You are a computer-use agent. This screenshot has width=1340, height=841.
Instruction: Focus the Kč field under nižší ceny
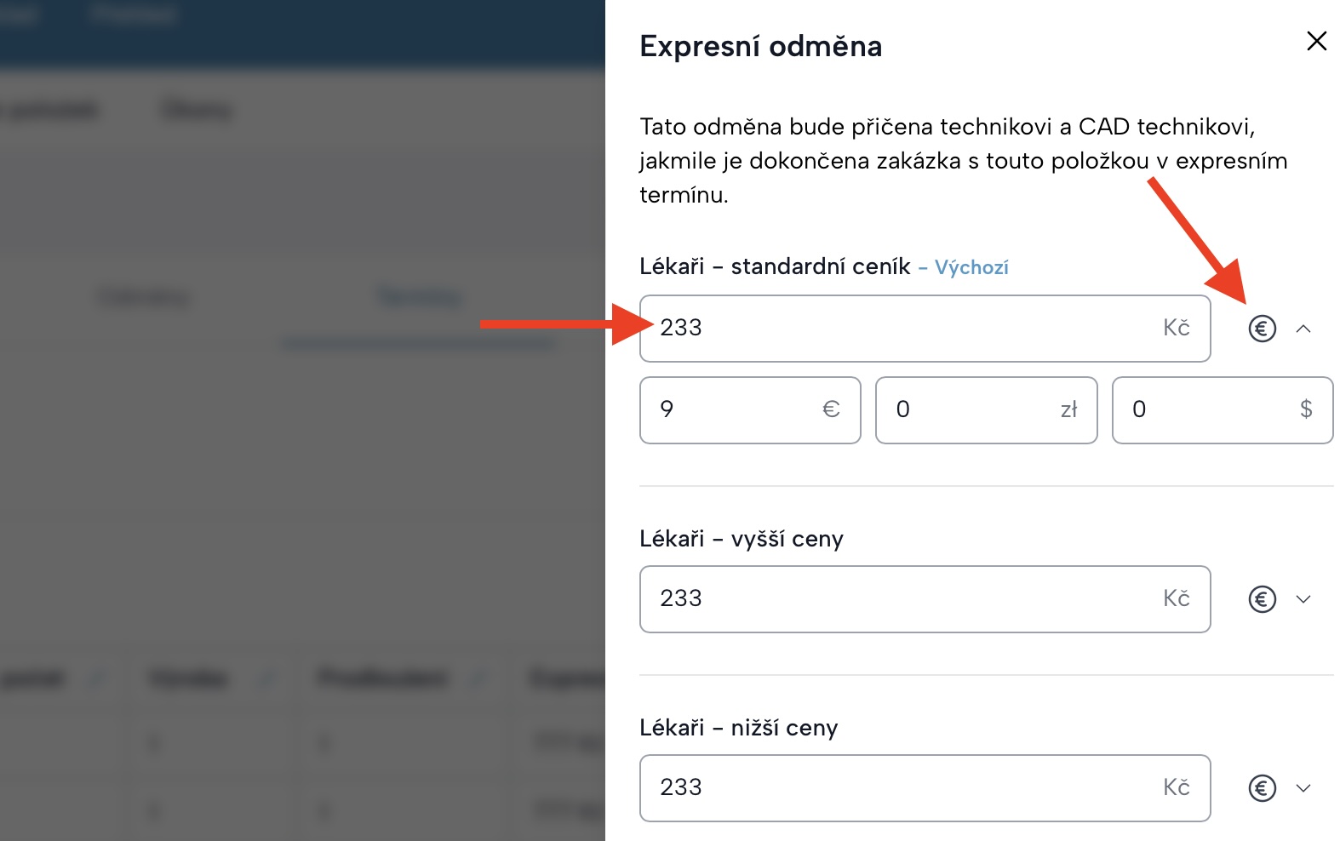click(x=902, y=788)
